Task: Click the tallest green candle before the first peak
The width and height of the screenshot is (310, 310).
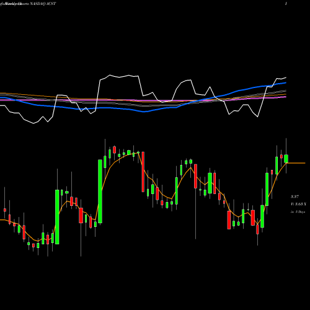Action: [x=100, y=191]
